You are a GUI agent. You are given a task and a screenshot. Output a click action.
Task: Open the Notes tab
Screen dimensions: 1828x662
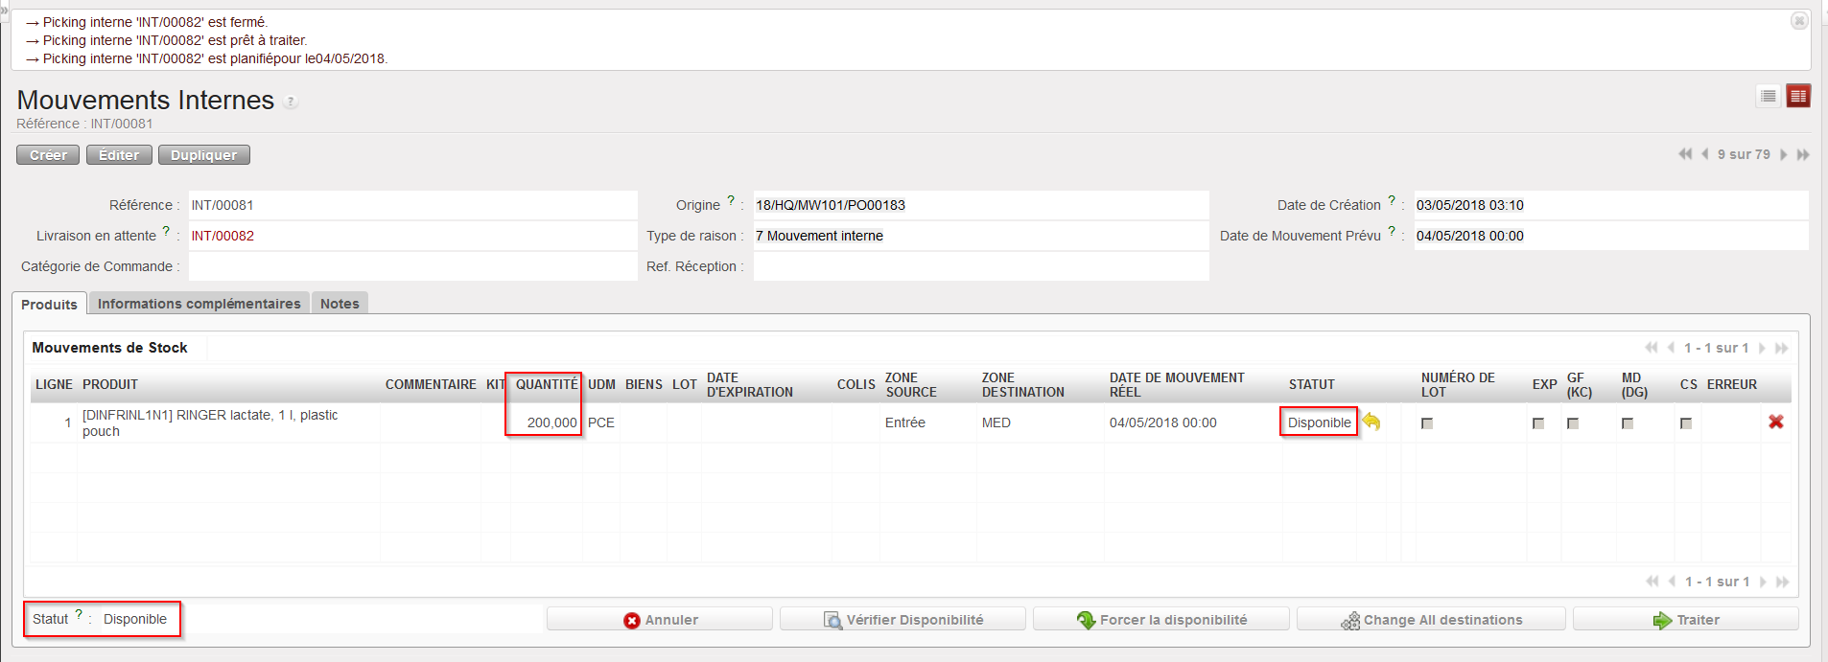click(x=340, y=304)
